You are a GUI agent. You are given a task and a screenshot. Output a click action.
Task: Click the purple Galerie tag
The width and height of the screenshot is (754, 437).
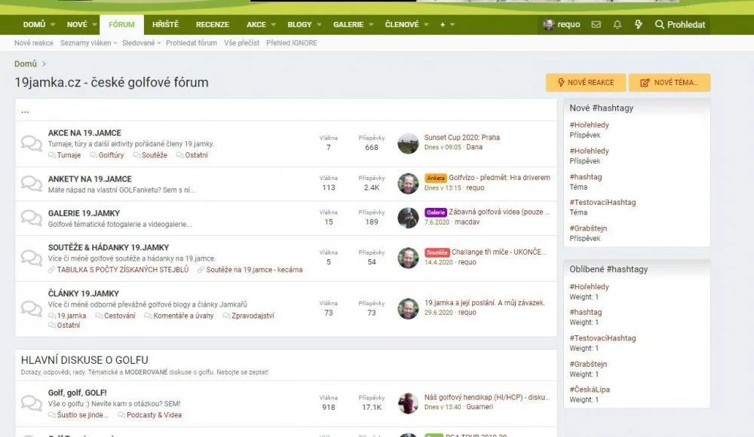[436, 212]
